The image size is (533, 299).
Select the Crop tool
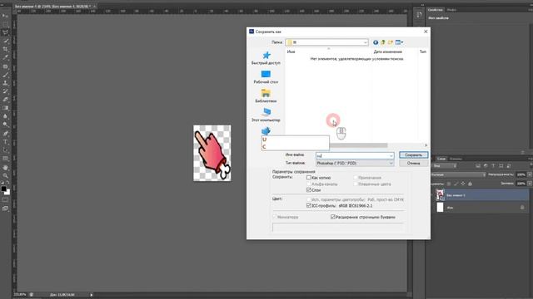pyautogui.click(x=5, y=50)
